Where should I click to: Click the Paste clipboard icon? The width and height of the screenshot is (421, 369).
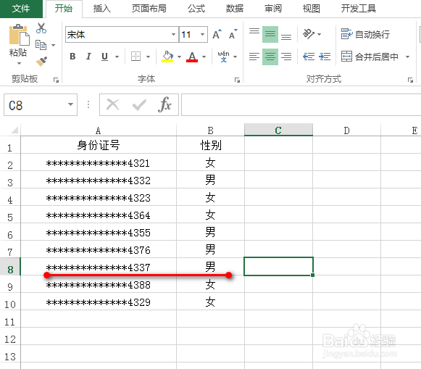[19, 35]
